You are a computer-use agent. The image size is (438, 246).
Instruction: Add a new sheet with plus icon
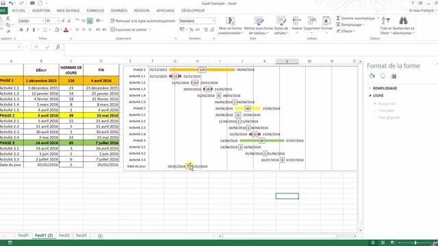[x=101, y=236]
